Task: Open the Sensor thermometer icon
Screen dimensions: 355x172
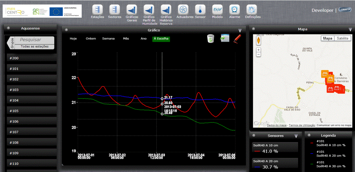Action: [x=200, y=10]
